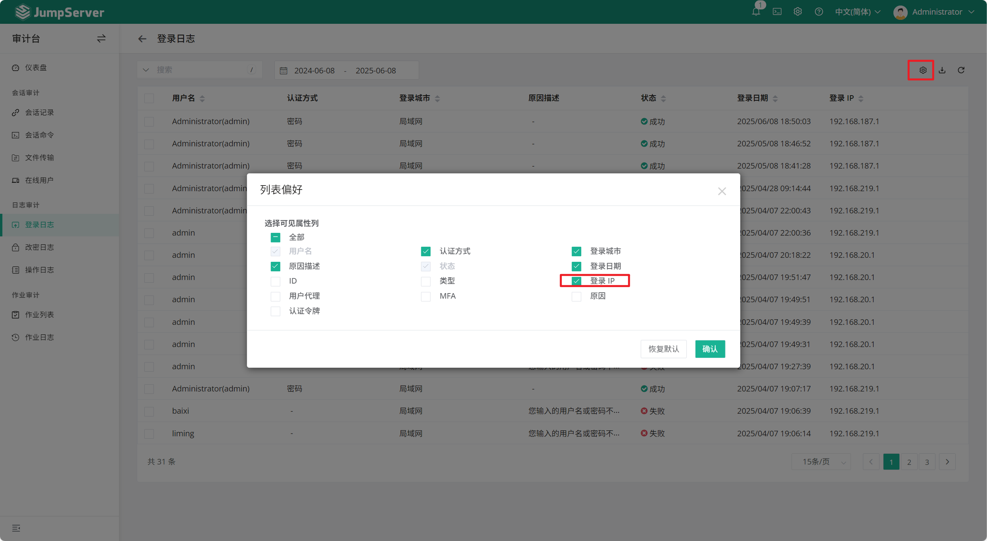This screenshot has width=987, height=541.
Task: Go to 会话记录 in the sidebar
Action: point(39,113)
